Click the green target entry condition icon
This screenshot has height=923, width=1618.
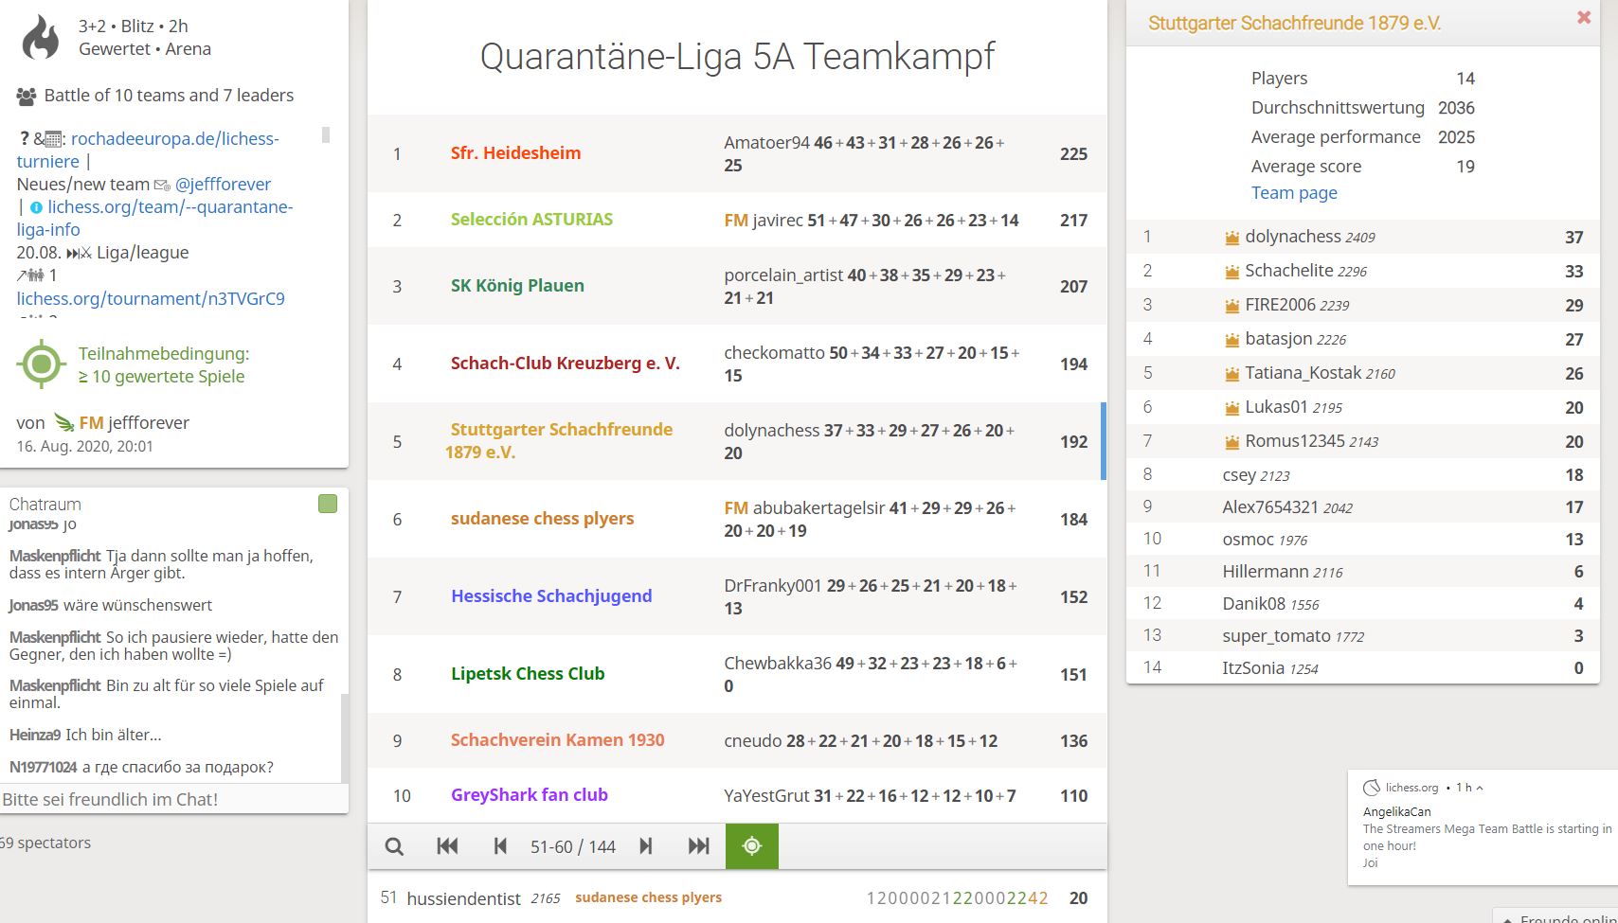click(41, 364)
